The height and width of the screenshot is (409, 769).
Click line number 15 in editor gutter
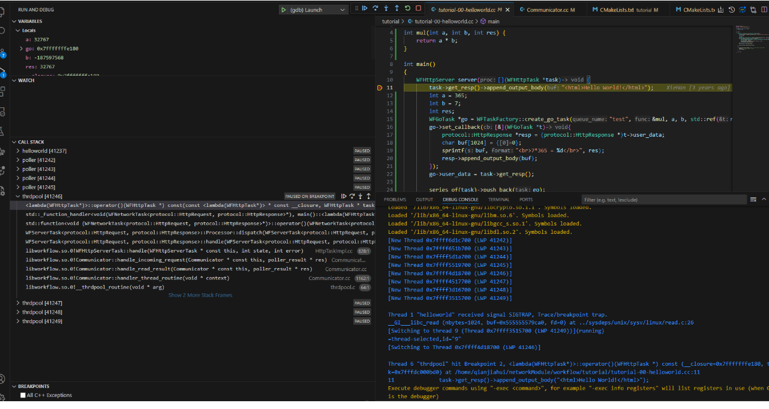tap(390, 119)
